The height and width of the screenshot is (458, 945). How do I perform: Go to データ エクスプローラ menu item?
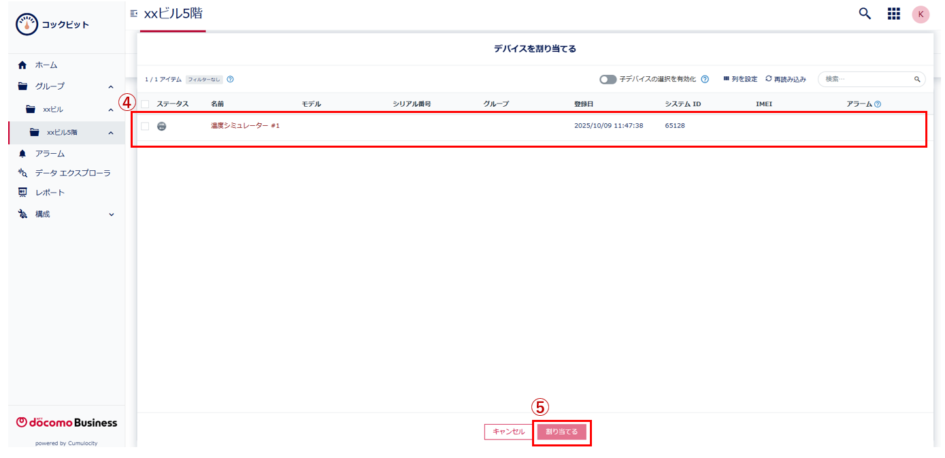pos(73,173)
